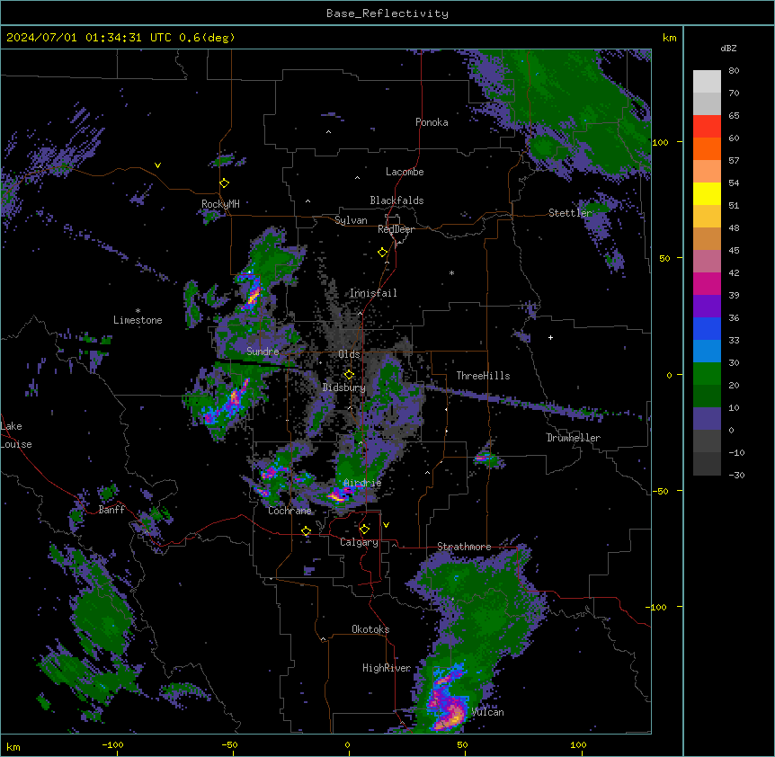Screen dimensions: 775x757
Task: Click the RockyMH label
Action: [x=220, y=203]
